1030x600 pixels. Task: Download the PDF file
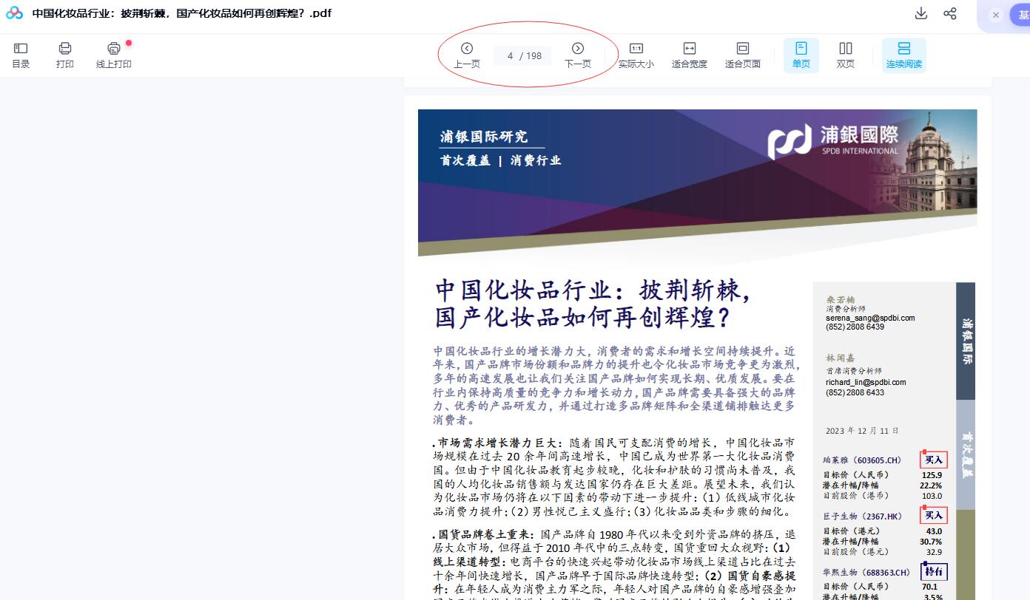pyautogui.click(x=921, y=13)
